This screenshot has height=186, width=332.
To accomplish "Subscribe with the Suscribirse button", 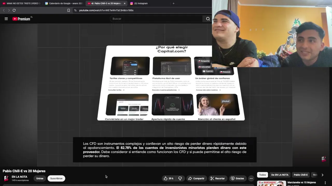I will point(56,178).
